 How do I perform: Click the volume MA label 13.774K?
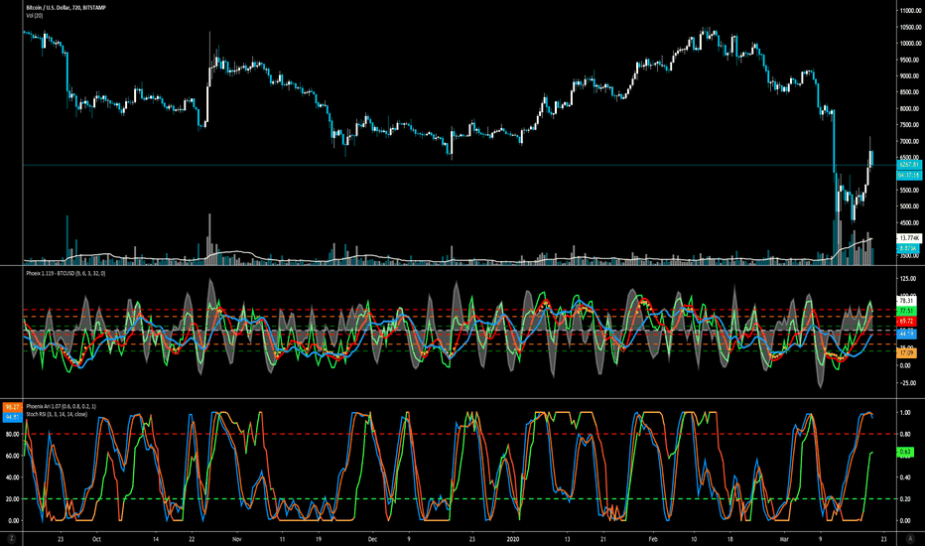[908, 238]
